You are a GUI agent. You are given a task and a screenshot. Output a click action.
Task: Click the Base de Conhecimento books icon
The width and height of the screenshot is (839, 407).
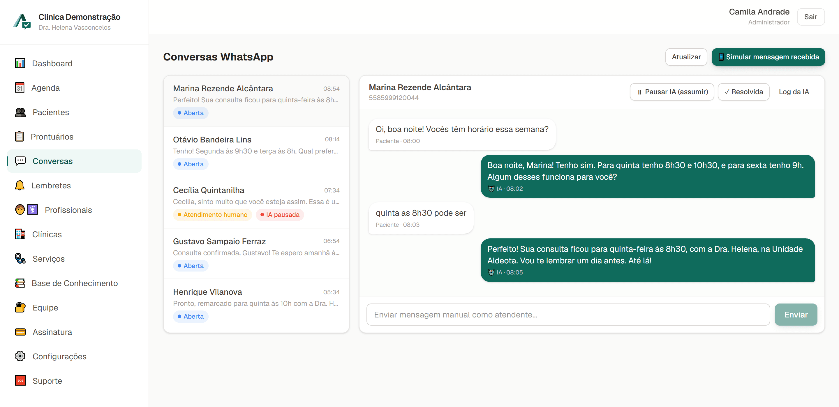[20, 283]
